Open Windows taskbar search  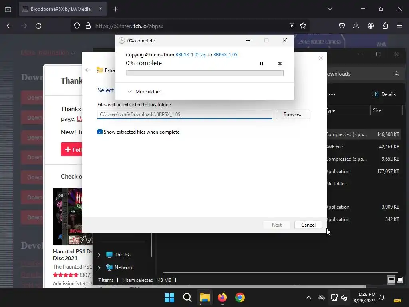187,297
